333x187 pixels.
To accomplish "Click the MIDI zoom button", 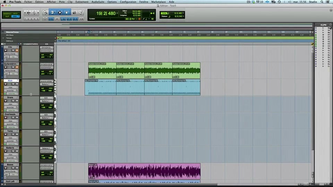I will (x=34, y=13).
